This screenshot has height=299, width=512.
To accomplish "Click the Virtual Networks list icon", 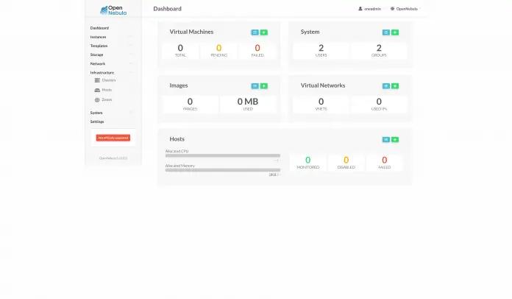I will coord(385,85).
